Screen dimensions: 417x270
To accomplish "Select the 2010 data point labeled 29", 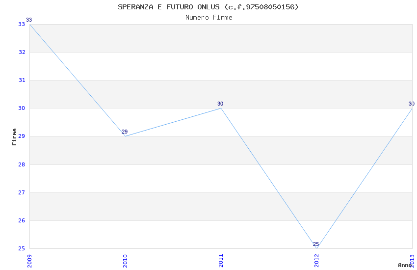I will point(125,136).
